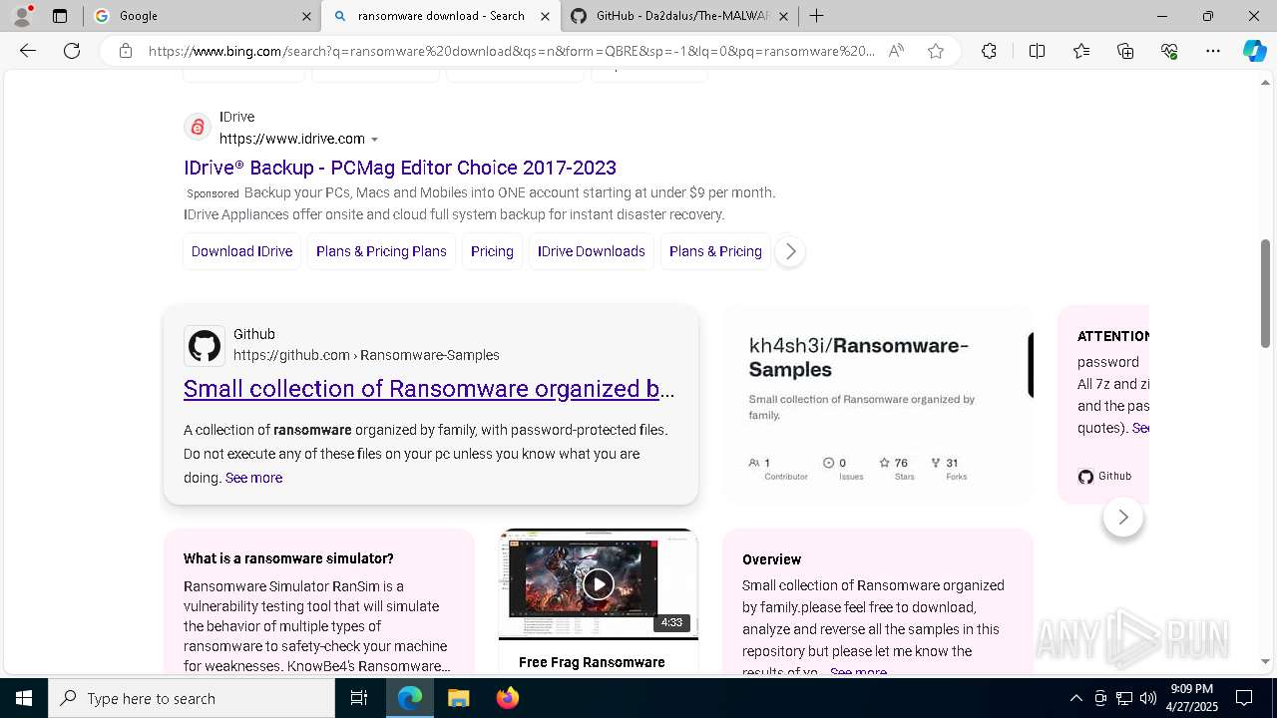1277x718 pixels.
Task: Open the volume control icon
Action: (x=1148, y=698)
